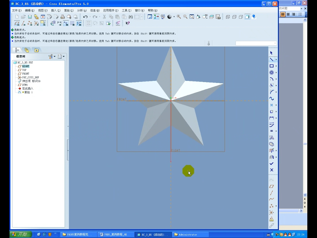This screenshot has width=317, height=238.
Task: Toggle datum planes display
Action: 17,23
